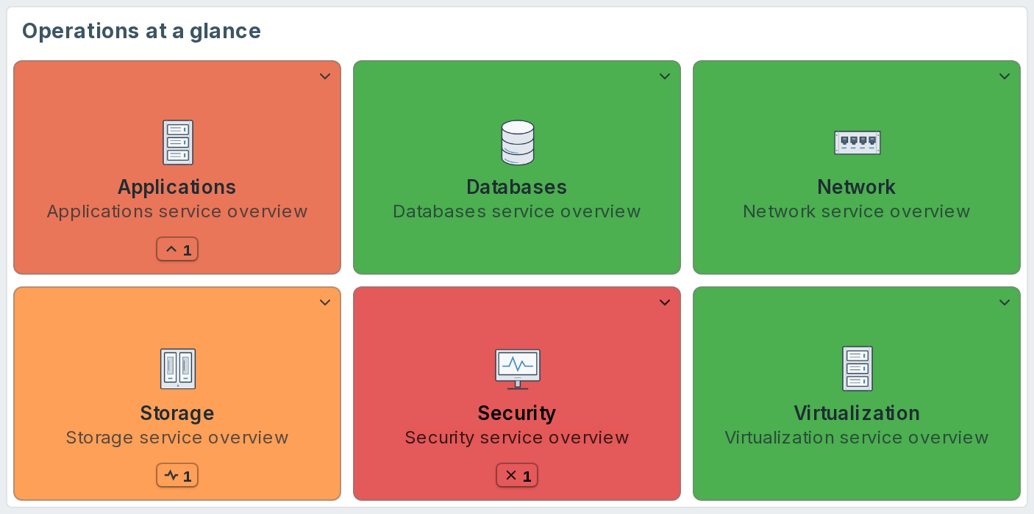This screenshot has width=1034, height=514.
Task: Click the Operations at a glance heading
Action: coord(141,31)
